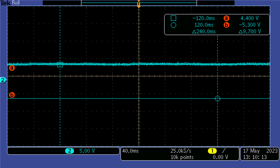Viewport: 280px width, 168px height.
Task: Click the orange 'a' cursor marker on the waveform side
Action: tap(12, 68)
